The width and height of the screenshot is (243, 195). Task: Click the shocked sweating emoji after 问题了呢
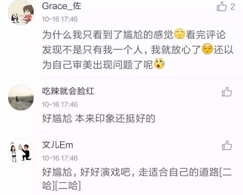click(159, 64)
